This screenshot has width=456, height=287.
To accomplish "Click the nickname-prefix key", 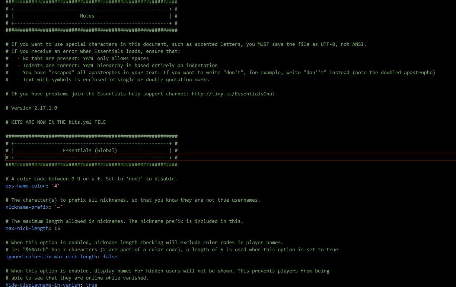I will (27, 207).
